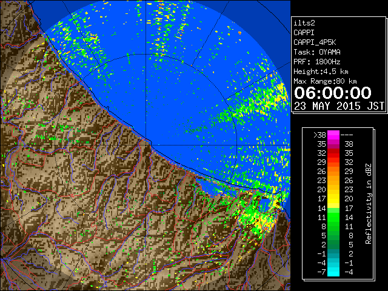Click the 'Reflectivity in dBZ' legend title
This screenshot has height=291, width=388.
(x=369, y=204)
